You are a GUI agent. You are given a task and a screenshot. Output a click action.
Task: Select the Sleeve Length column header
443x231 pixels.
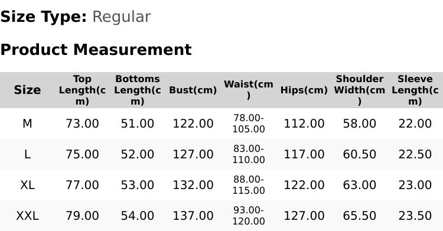click(x=415, y=90)
